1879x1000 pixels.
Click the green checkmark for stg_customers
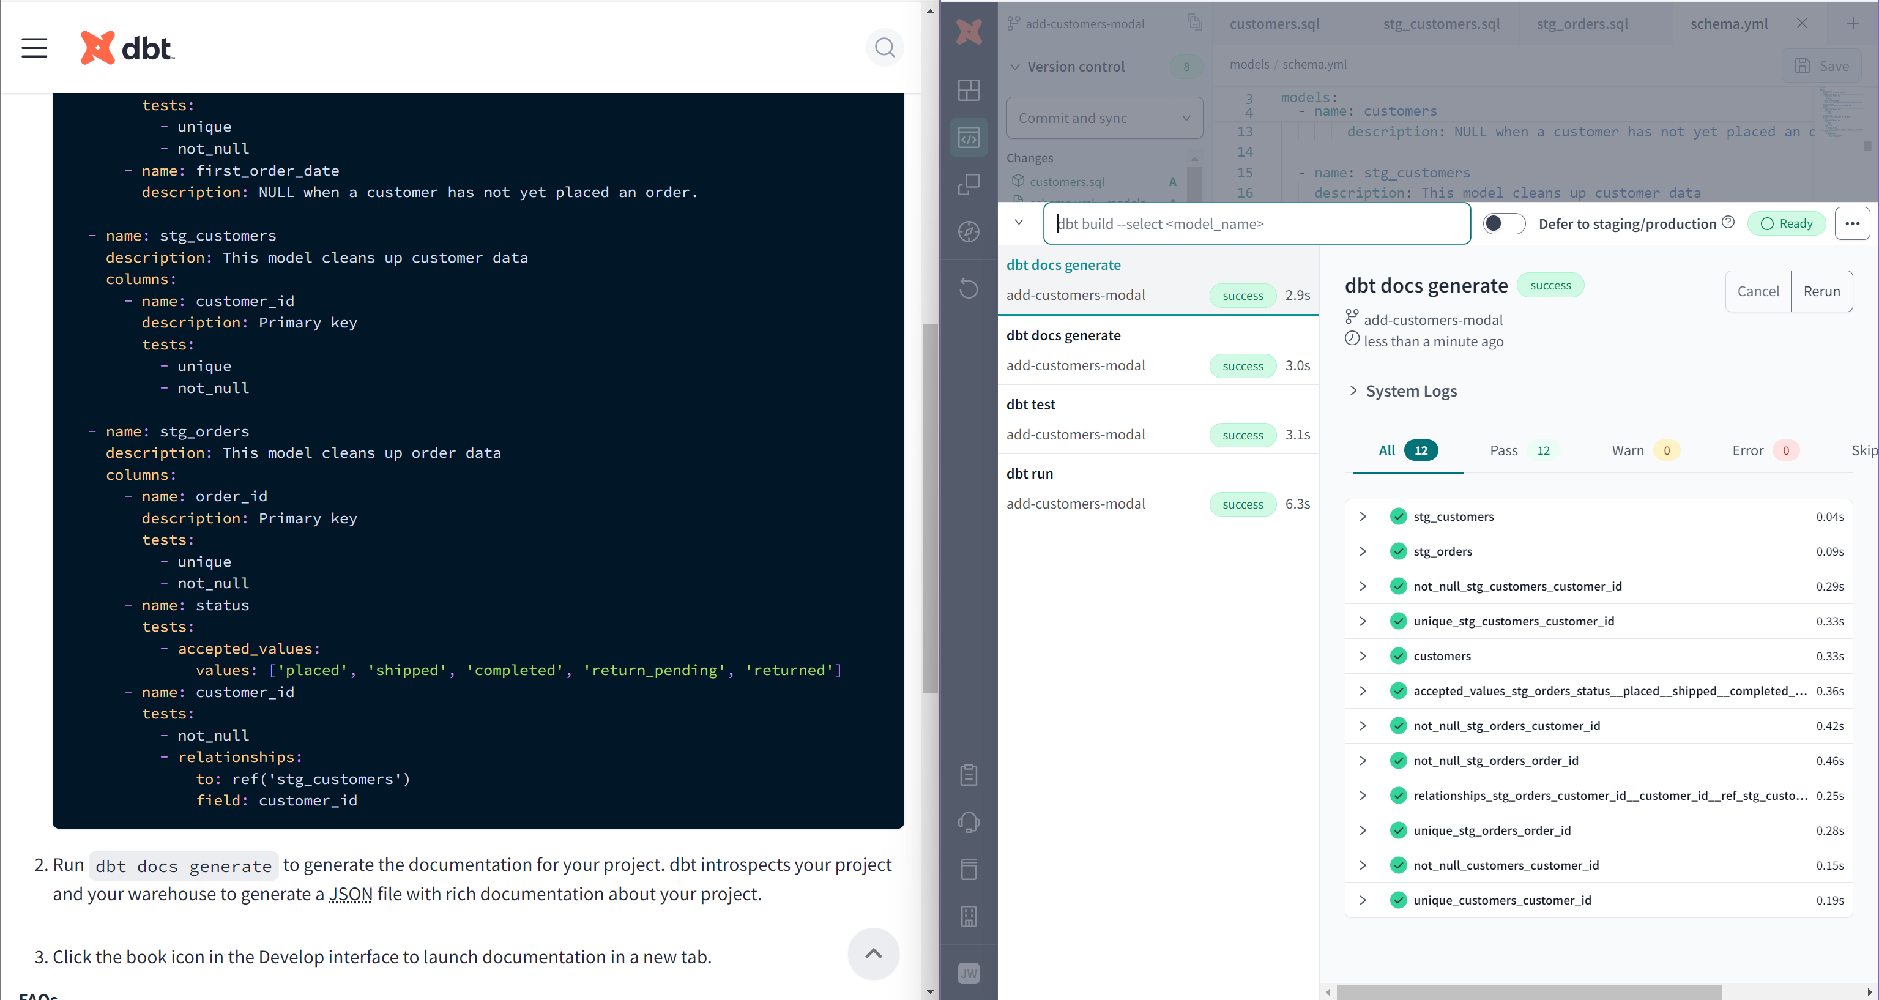(x=1397, y=517)
